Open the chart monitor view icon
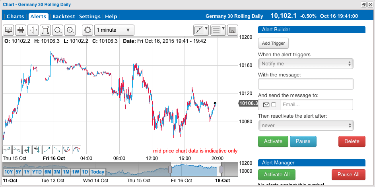 click(9, 30)
